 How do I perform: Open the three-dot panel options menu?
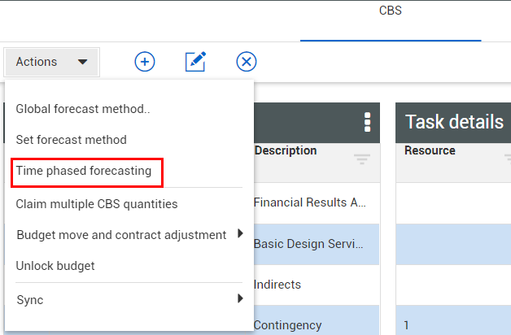click(367, 122)
